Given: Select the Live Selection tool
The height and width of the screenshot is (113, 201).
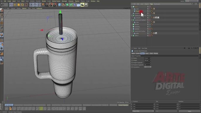Looking at the screenshot, I should coord(11,5).
